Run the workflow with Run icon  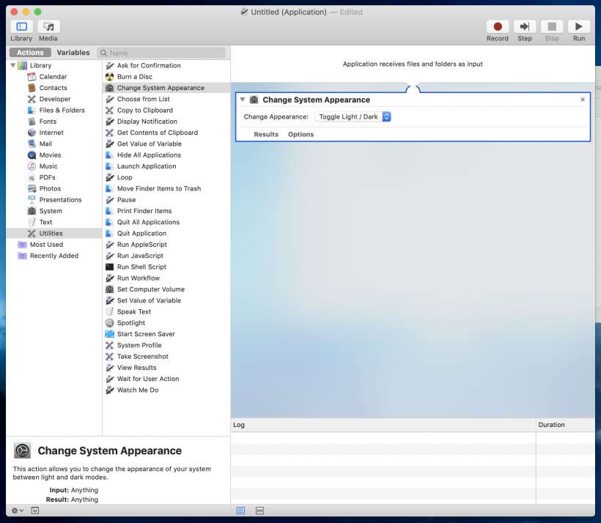579,26
